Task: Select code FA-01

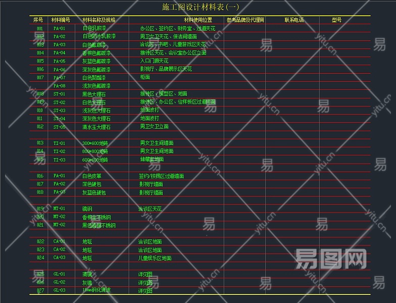Action: pos(60,176)
